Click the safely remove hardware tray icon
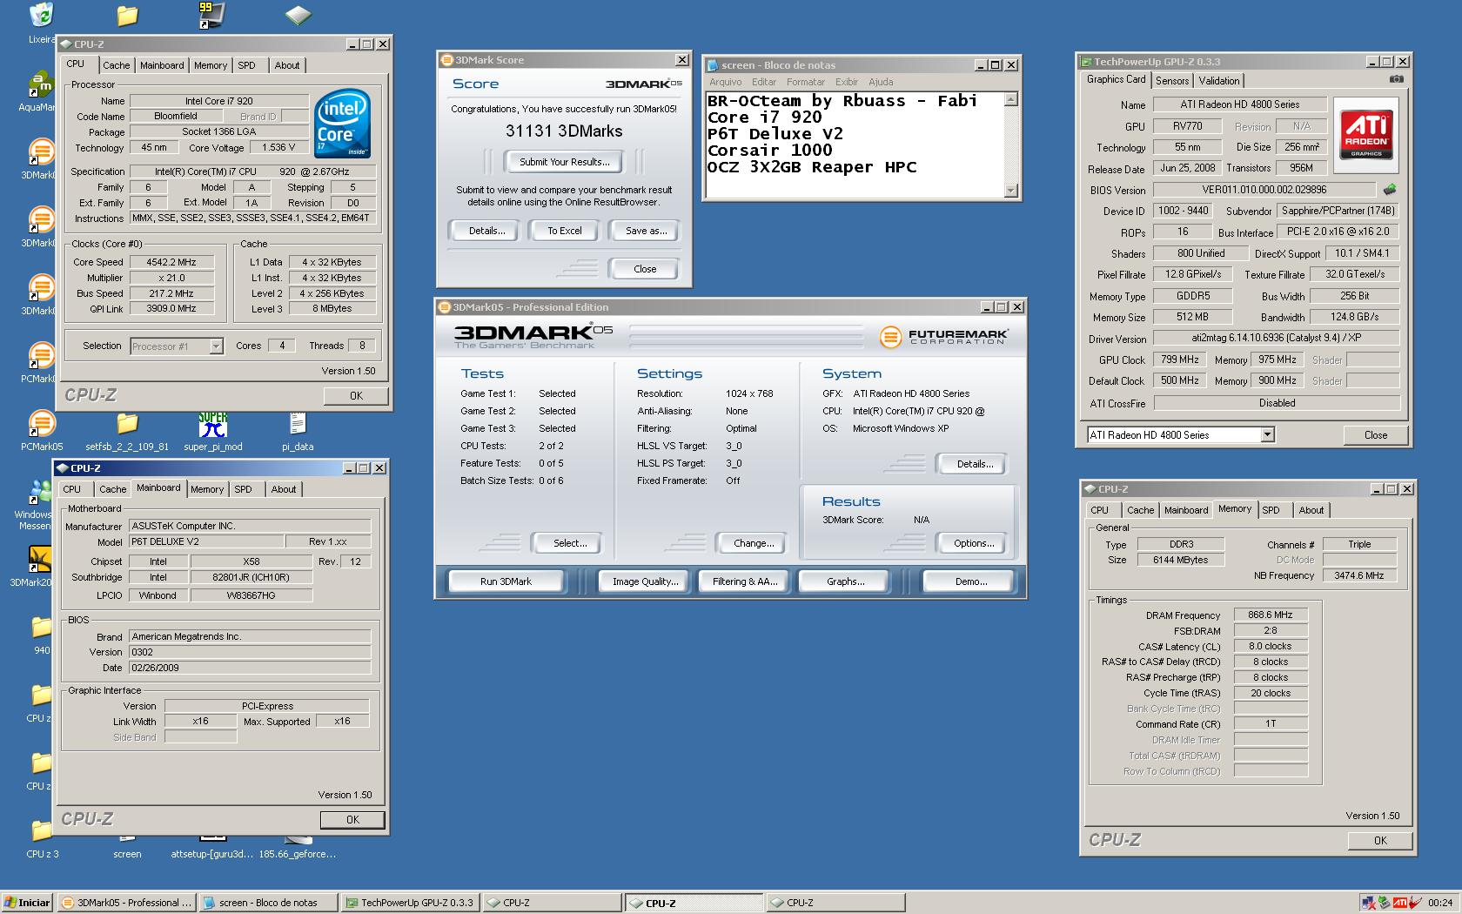The height and width of the screenshot is (914, 1462). [x=1385, y=903]
